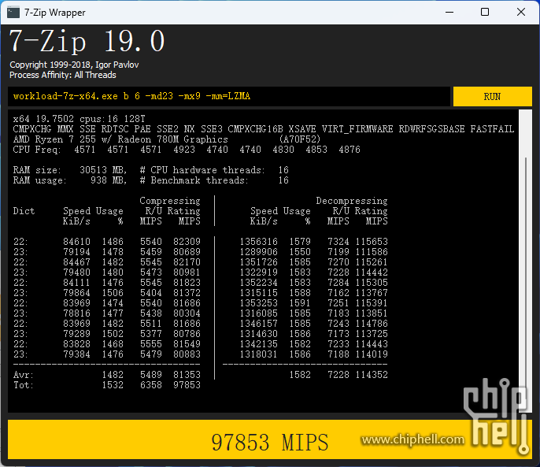The height and width of the screenshot is (467, 540).
Task: Click the 97853 MIPS result bar
Action: tap(269, 442)
